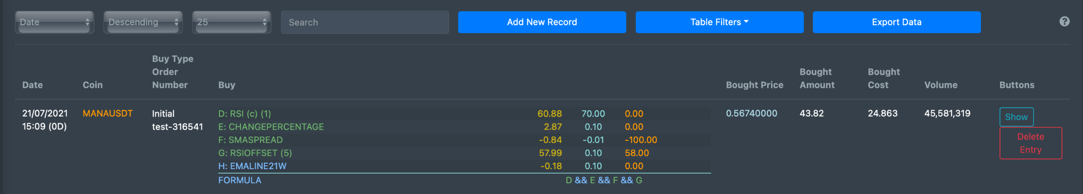Select the volume value 45,581,319
Viewport: 1083px width, 194px height.
tap(947, 114)
